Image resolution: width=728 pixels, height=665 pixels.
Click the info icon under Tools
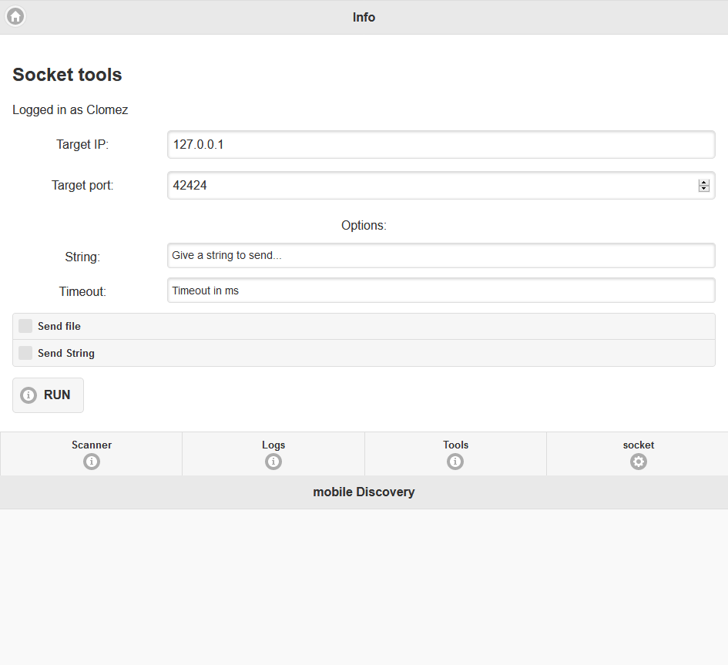[x=455, y=462]
